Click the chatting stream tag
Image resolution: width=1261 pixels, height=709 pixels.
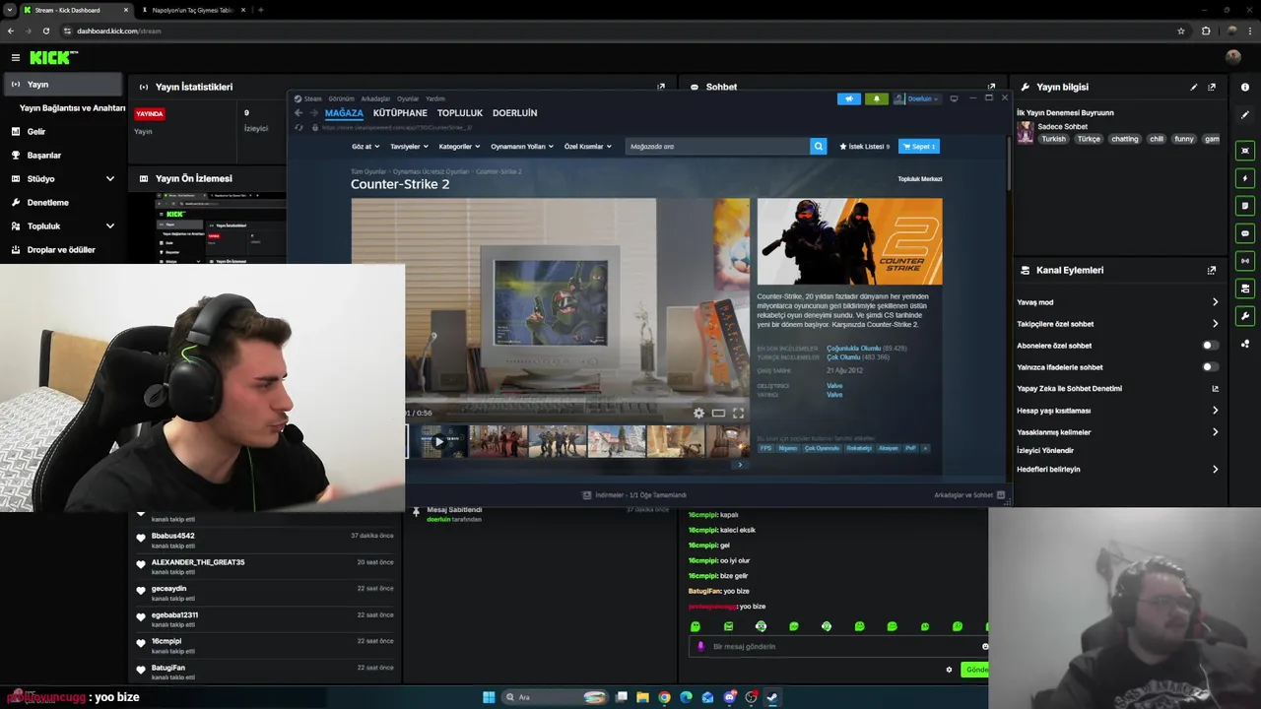1124,139
